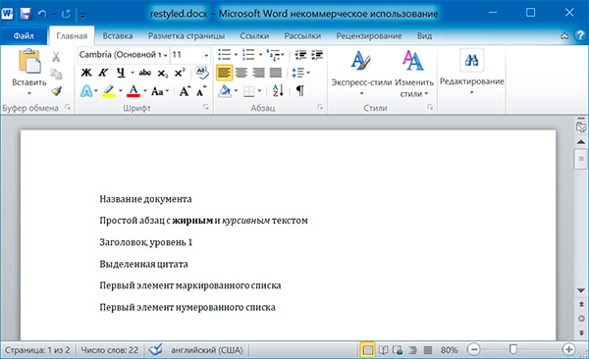This screenshot has height=359, width=589.
Task: Paste clipboard contents with the Вставить icon
Action: pos(29,61)
